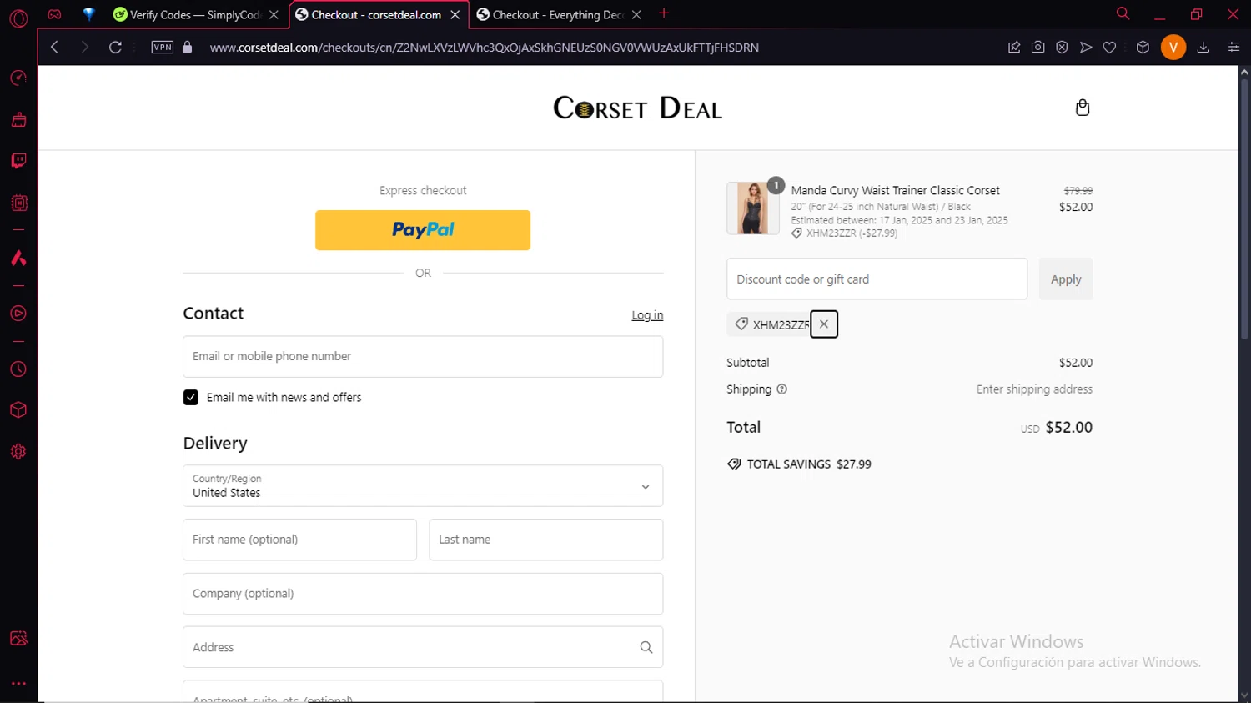This screenshot has width=1251, height=703.
Task: Click the Log in link
Action: (x=647, y=315)
